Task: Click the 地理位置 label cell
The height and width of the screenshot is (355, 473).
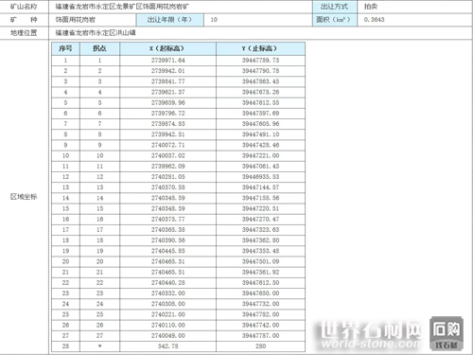Action: pos(24,33)
